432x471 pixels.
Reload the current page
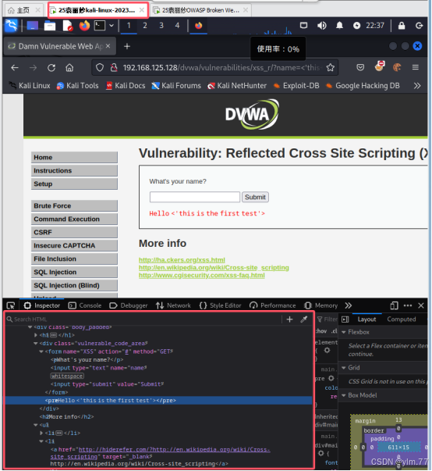pos(51,68)
